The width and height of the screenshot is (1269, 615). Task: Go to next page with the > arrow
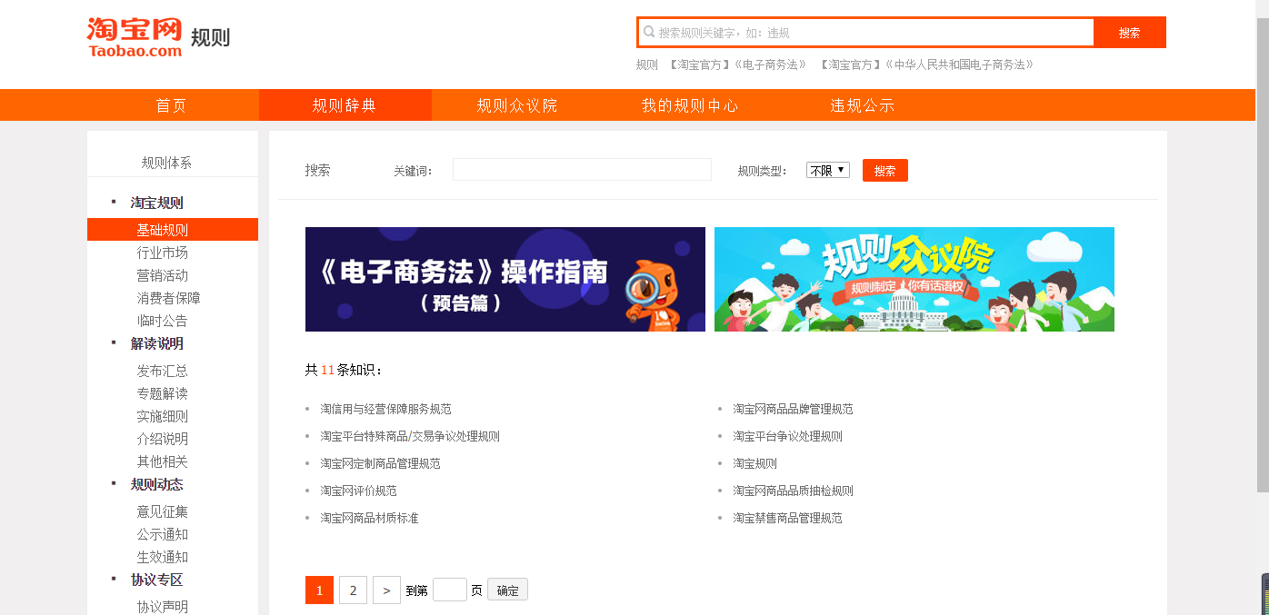[x=386, y=590]
